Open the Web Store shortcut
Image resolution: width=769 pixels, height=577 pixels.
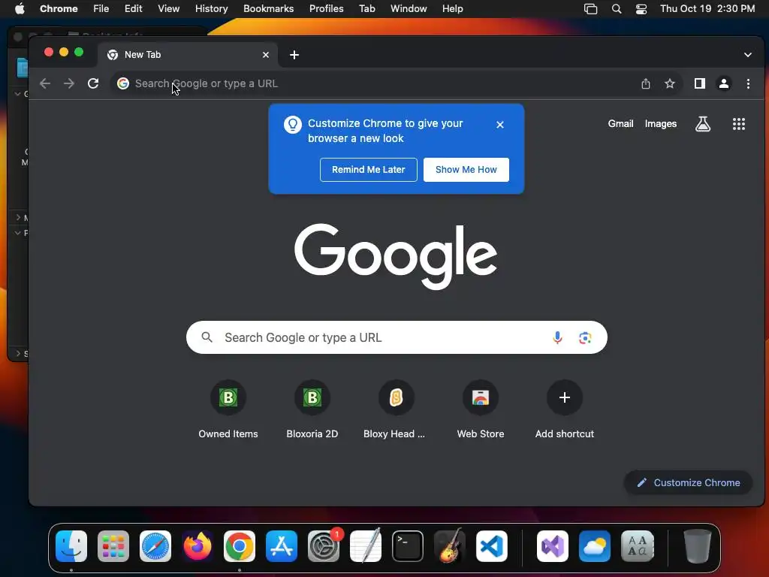pyautogui.click(x=481, y=409)
